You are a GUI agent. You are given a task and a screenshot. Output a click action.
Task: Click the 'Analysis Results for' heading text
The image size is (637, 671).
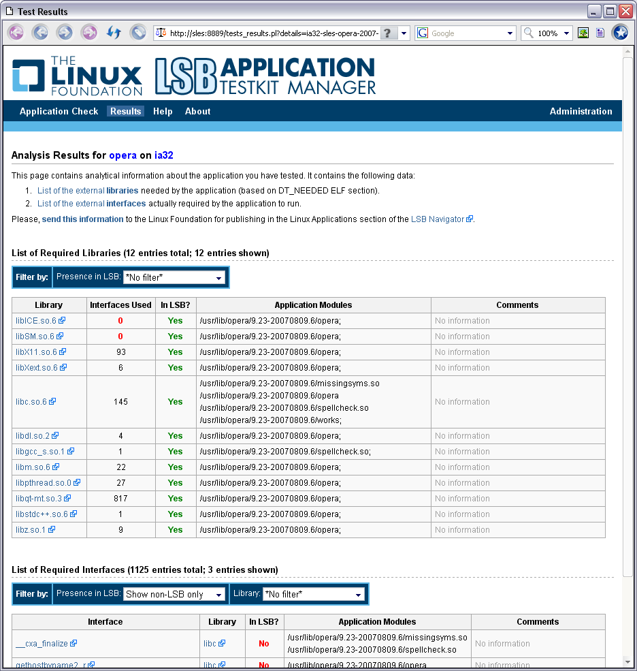coord(59,155)
